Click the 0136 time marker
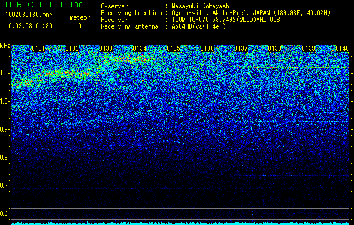 click(x=207, y=48)
